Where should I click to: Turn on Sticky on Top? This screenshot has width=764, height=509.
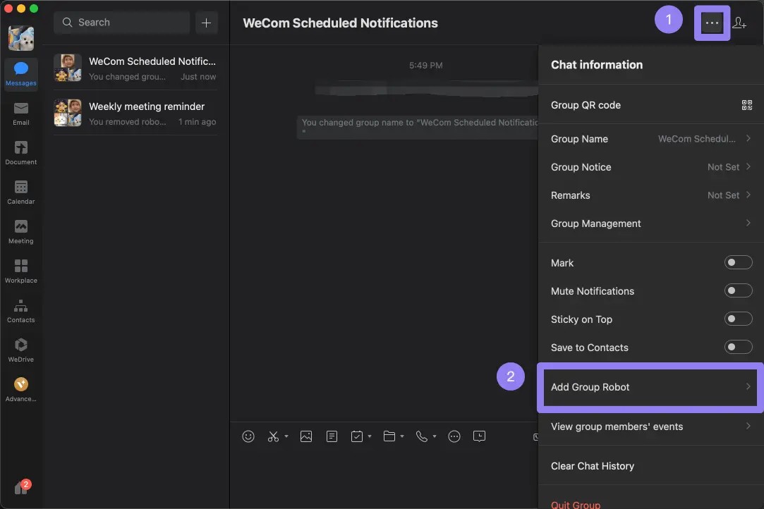pyautogui.click(x=738, y=319)
